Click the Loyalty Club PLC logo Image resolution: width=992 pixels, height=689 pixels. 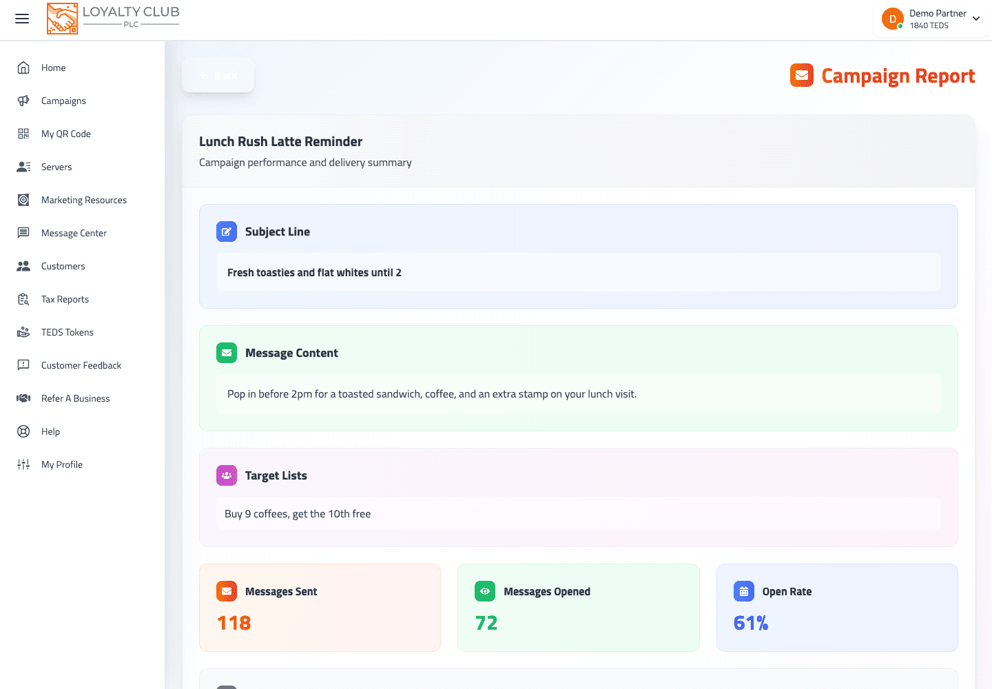click(x=113, y=19)
